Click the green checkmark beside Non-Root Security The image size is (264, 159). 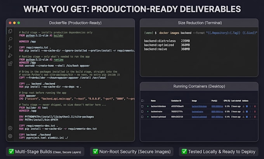coord(95,151)
